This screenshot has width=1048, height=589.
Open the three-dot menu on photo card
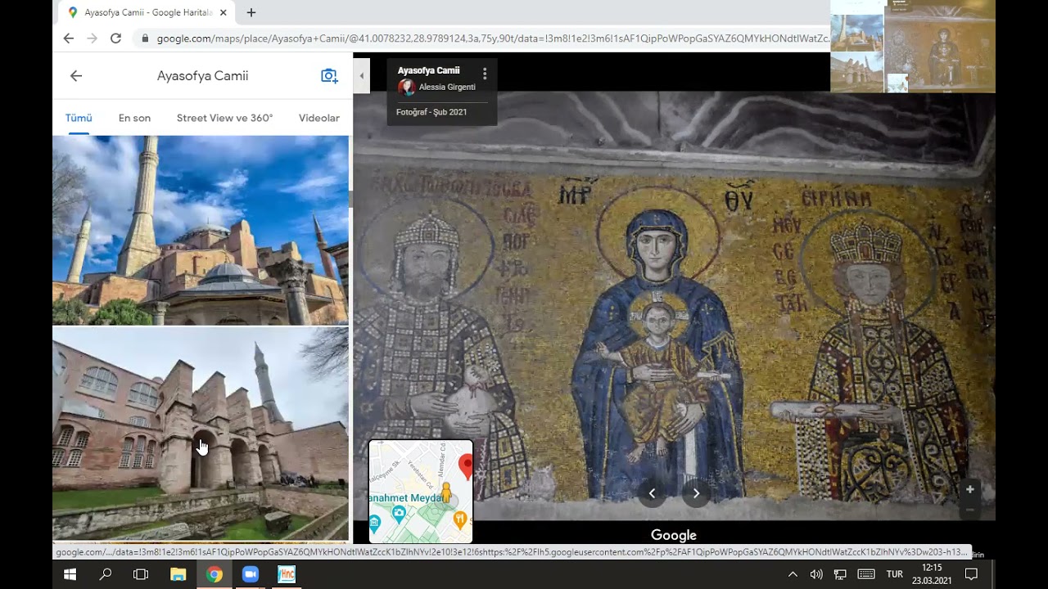tap(485, 74)
